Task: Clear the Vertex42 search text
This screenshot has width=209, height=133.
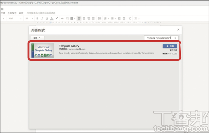Action: click(x=176, y=38)
